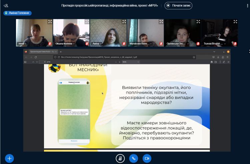Click the Почати запис record button
Viewport: 250px width, 164px height.
pos(178,6)
